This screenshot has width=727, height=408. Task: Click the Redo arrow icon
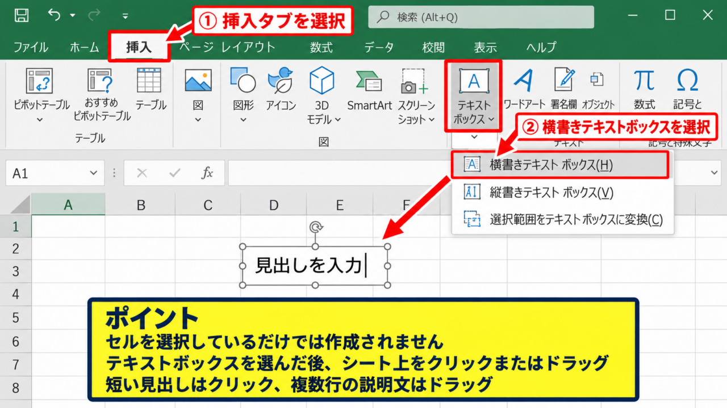pyautogui.click(x=94, y=15)
